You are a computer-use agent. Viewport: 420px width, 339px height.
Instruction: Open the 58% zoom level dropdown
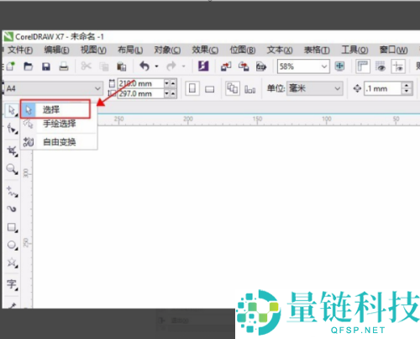point(303,66)
